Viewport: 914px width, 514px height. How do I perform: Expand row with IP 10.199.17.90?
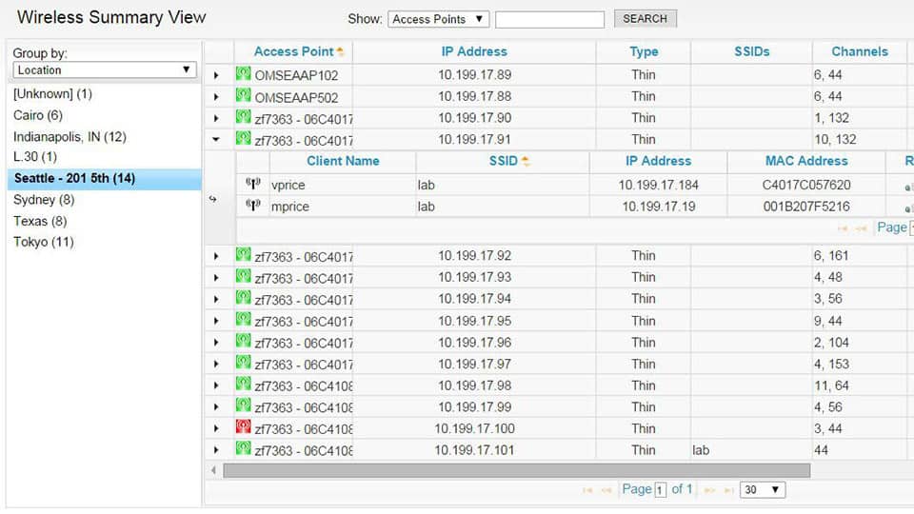point(216,118)
